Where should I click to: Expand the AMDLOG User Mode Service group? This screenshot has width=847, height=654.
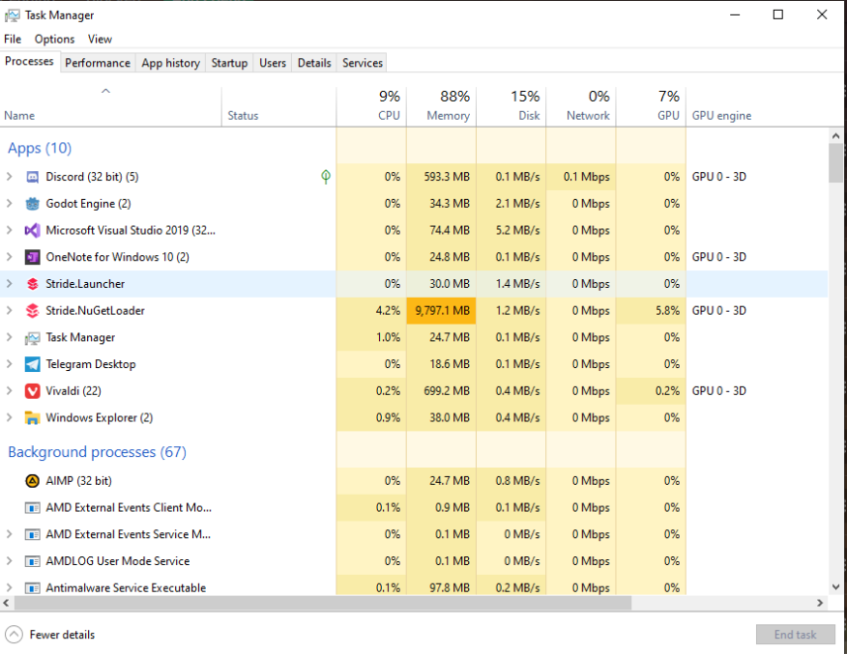point(9,560)
